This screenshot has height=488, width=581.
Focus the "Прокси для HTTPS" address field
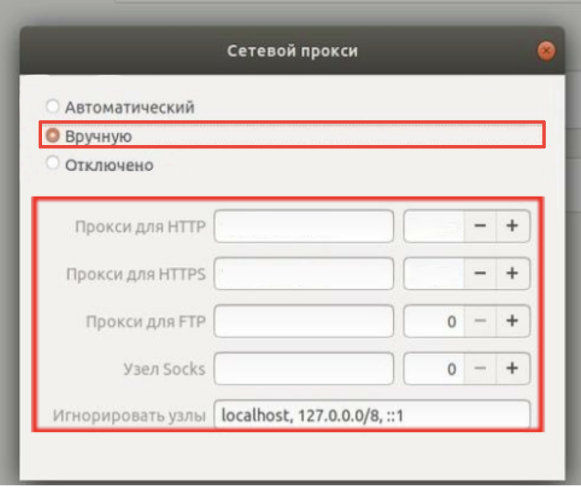[303, 274]
